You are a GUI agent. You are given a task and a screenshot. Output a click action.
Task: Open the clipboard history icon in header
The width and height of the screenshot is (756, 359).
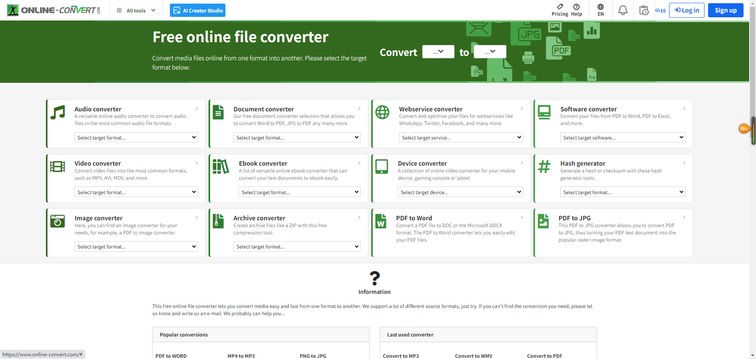[x=644, y=10]
